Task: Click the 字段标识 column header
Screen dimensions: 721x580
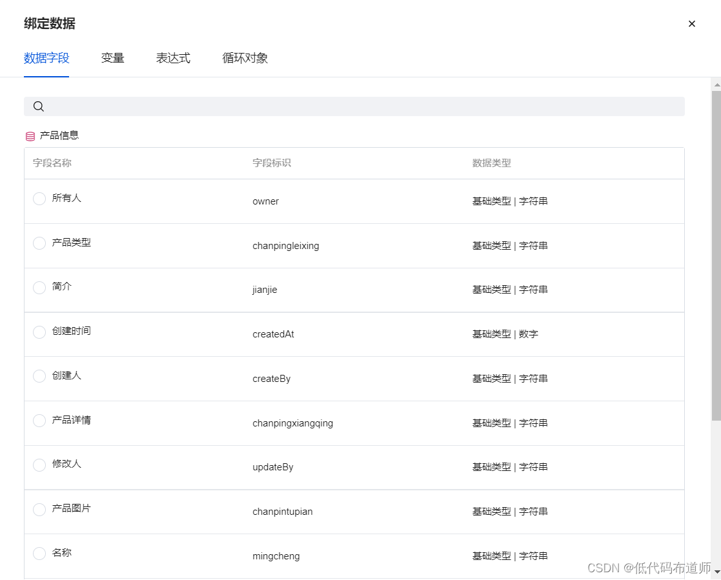Action: click(x=272, y=163)
